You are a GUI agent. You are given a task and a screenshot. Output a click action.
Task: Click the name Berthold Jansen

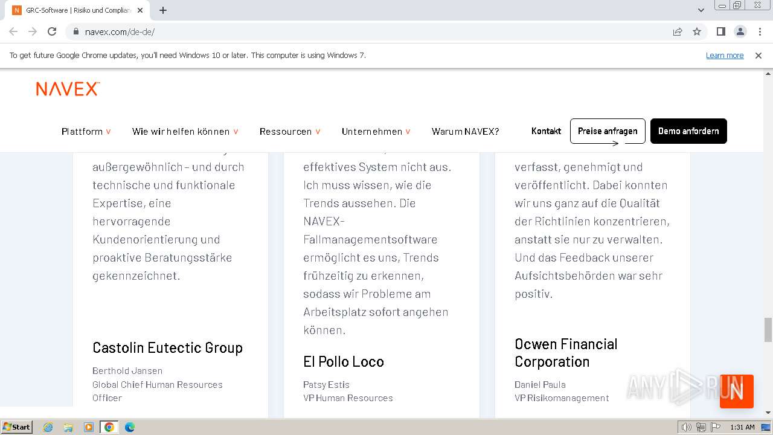pyautogui.click(x=127, y=371)
